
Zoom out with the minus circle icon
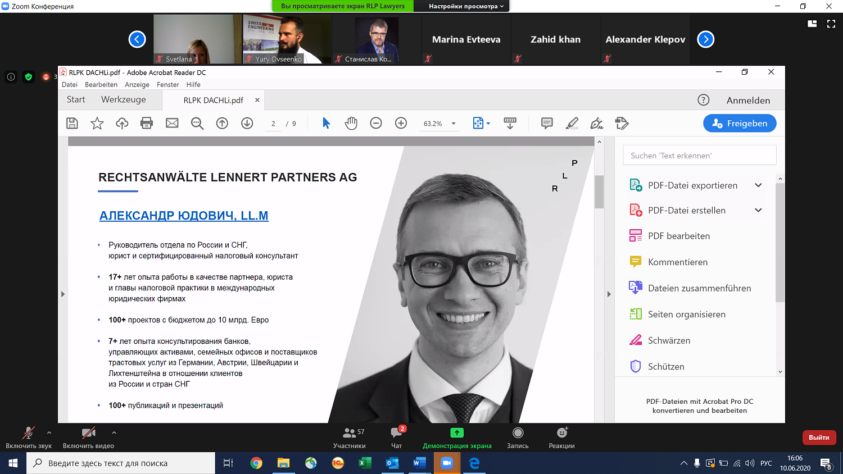pyautogui.click(x=376, y=124)
